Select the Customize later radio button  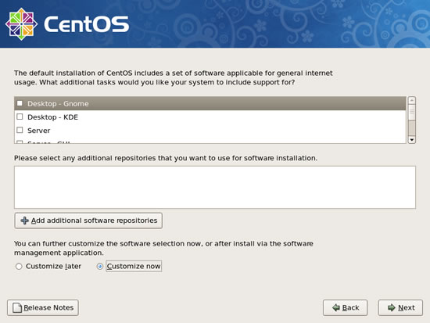click(x=19, y=266)
